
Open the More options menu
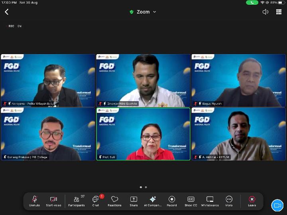point(229,201)
